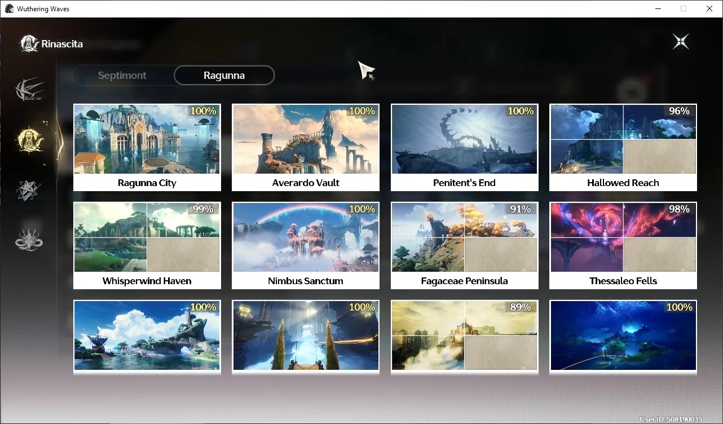Open the golden misty city card at 89%
The height and width of the screenshot is (424, 723).
(x=464, y=337)
